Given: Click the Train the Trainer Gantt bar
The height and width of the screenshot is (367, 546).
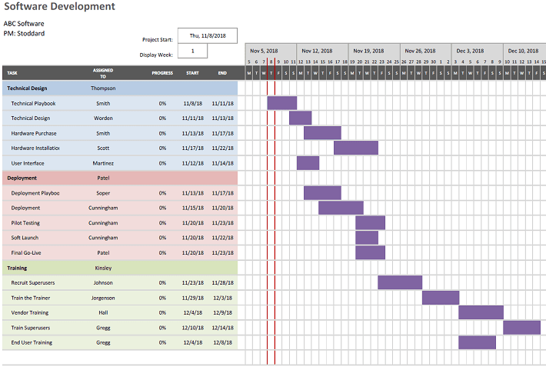Looking at the screenshot, I should coord(441,298).
